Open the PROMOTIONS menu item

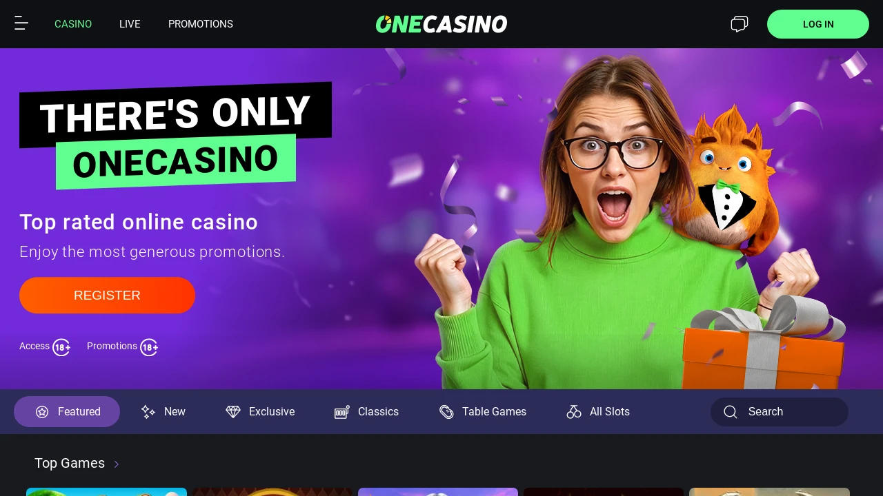point(201,24)
